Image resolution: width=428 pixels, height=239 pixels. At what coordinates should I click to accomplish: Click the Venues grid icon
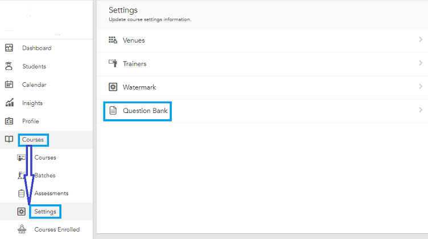coord(113,40)
